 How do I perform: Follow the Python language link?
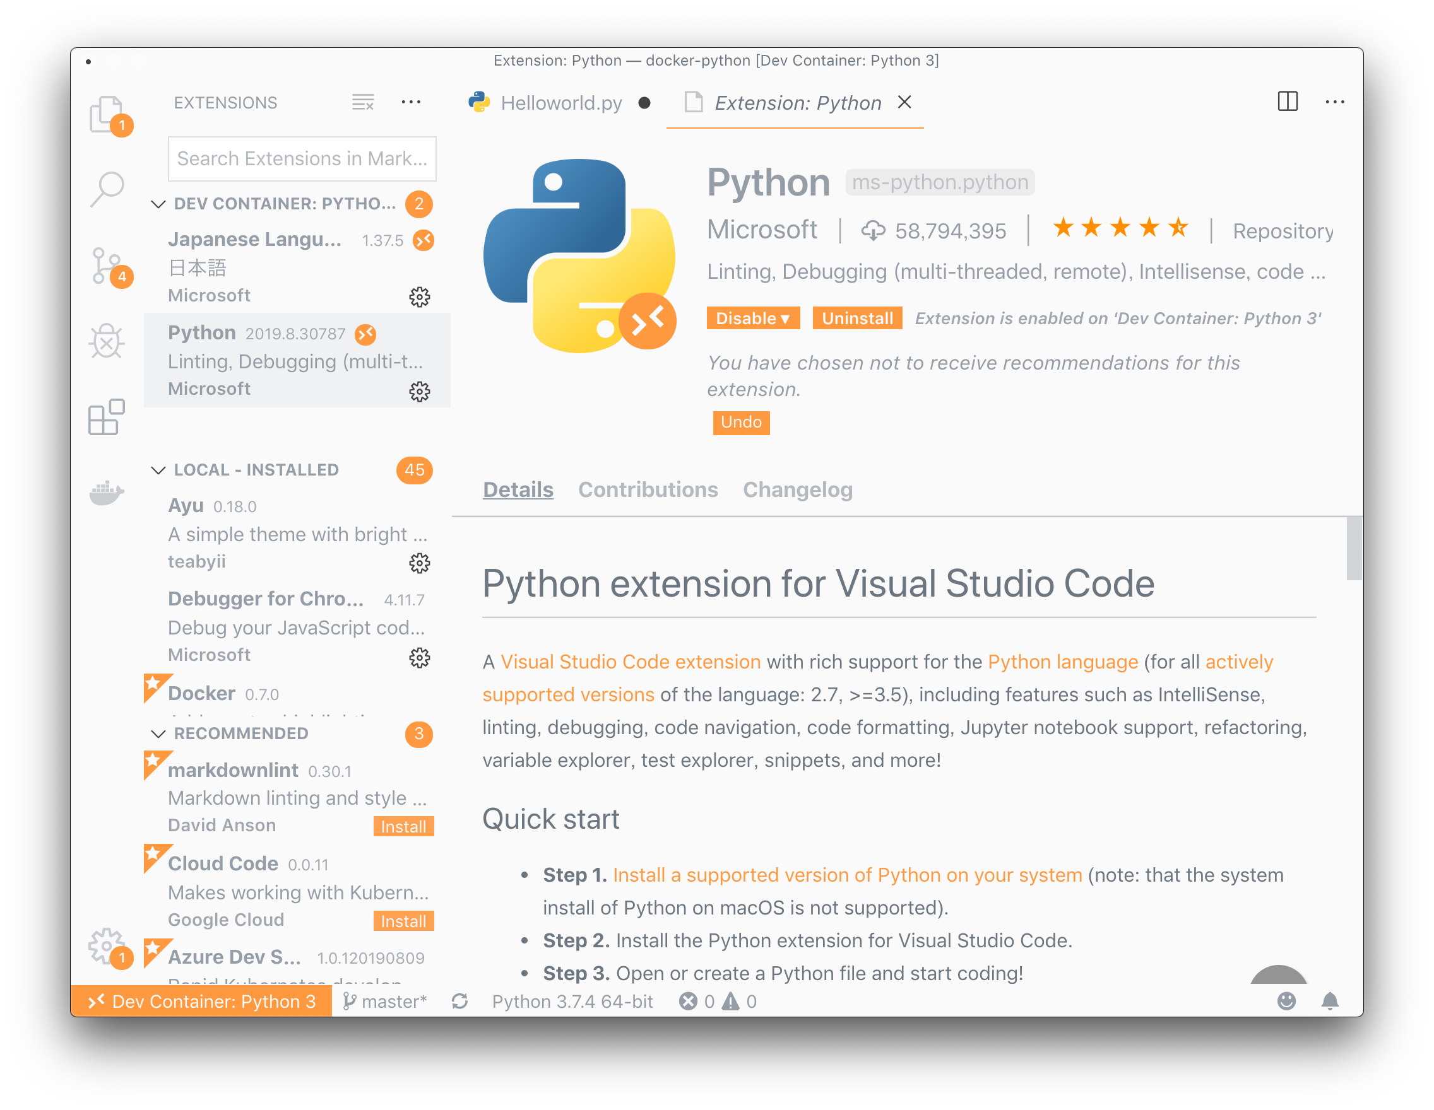(x=1062, y=662)
